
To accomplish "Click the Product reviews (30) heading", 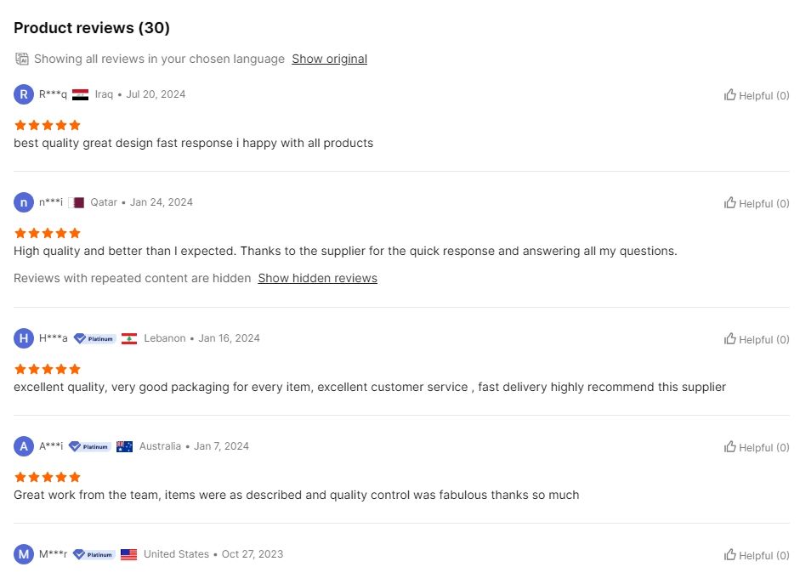I will (92, 28).
